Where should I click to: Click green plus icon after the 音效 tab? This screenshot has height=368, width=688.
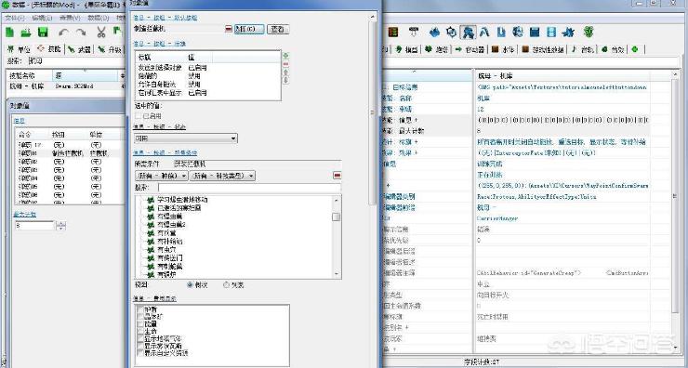635,49
